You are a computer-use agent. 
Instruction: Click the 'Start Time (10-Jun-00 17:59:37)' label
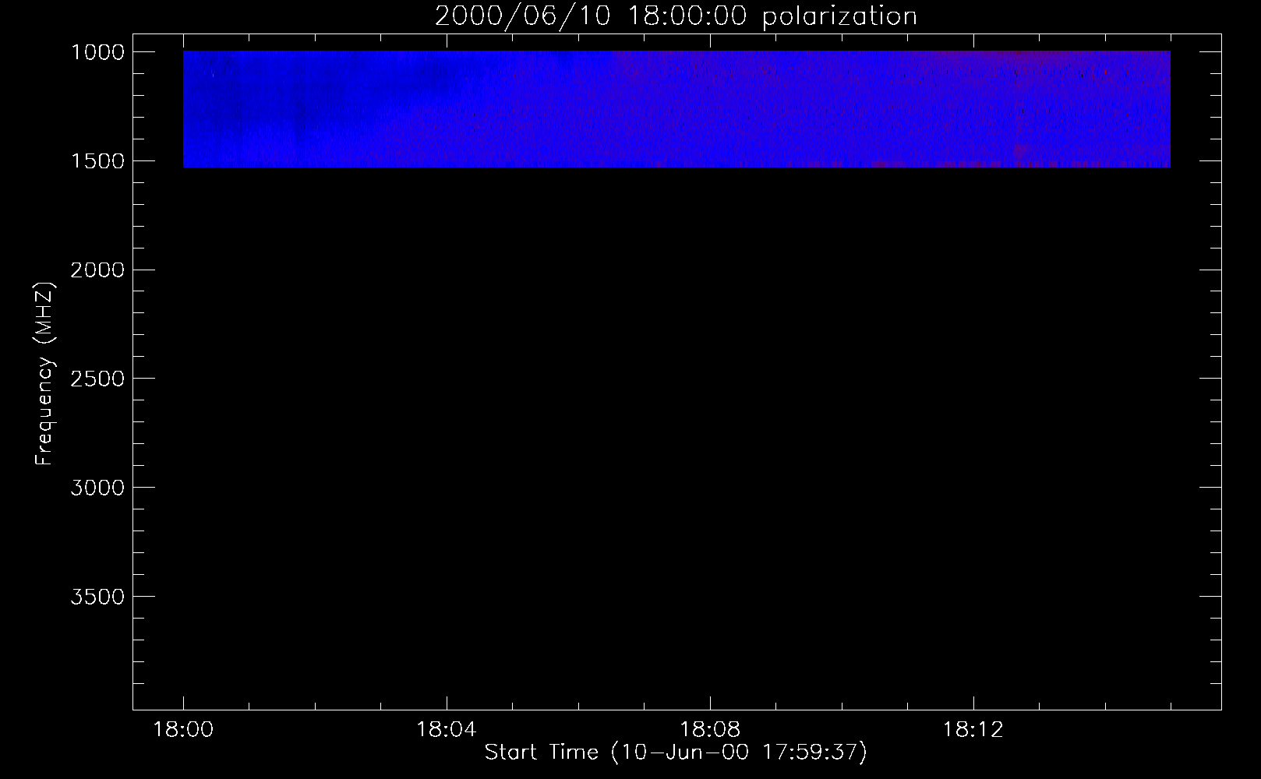coord(676,752)
